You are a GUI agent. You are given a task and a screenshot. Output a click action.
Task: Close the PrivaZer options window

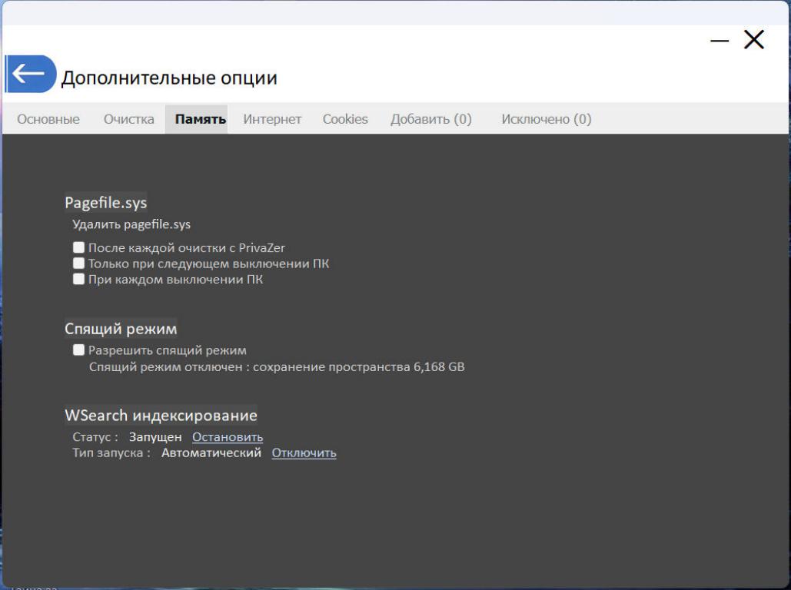pyautogui.click(x=754, y=41)
